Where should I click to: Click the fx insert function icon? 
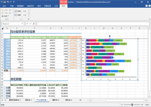click(x=34, y=24)
